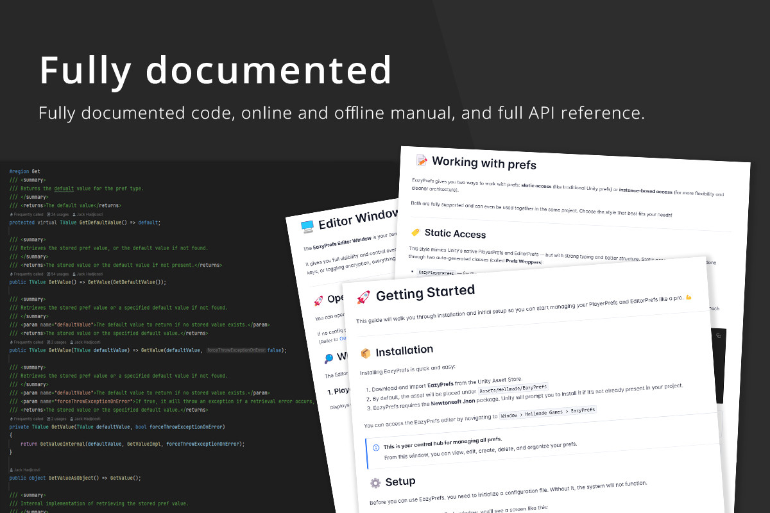Click the rocket icon beside Getting Started

tap(363, 296)
